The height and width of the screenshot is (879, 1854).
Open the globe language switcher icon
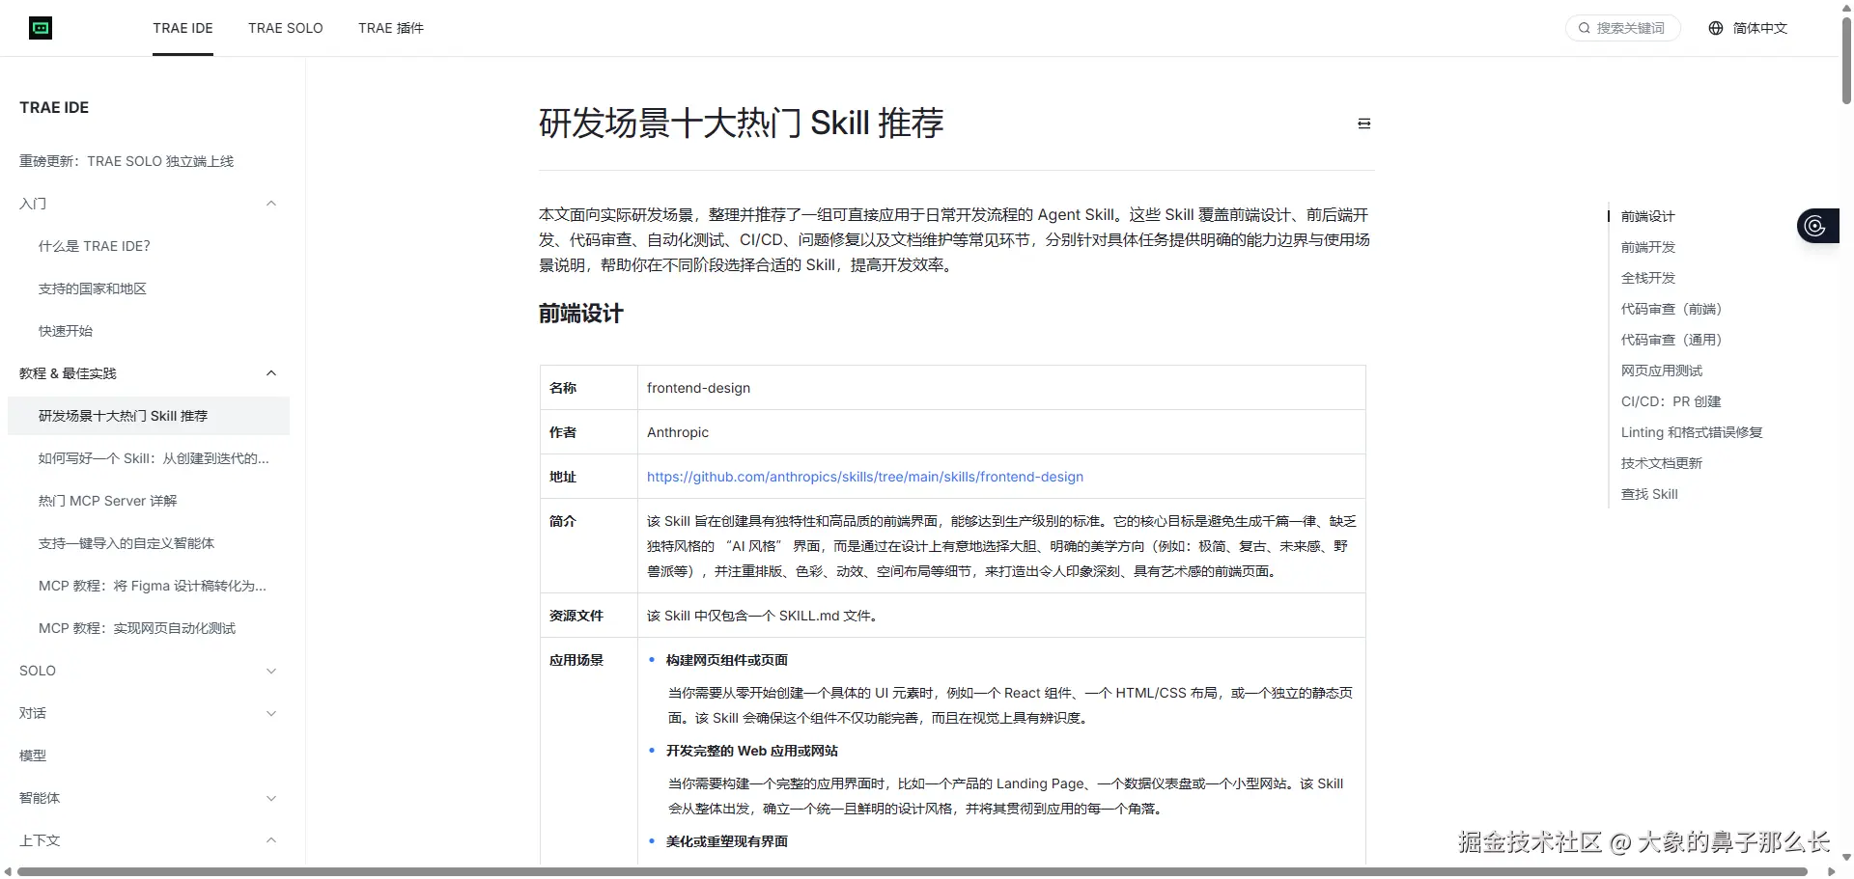pos(1715,28)
